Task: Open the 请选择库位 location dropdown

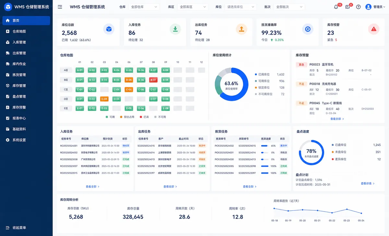Action: click(x=241, y=7)
